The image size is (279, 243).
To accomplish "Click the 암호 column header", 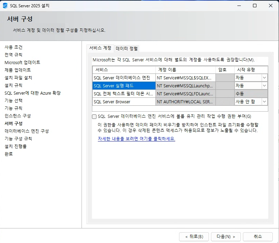I will coord(225,70).
